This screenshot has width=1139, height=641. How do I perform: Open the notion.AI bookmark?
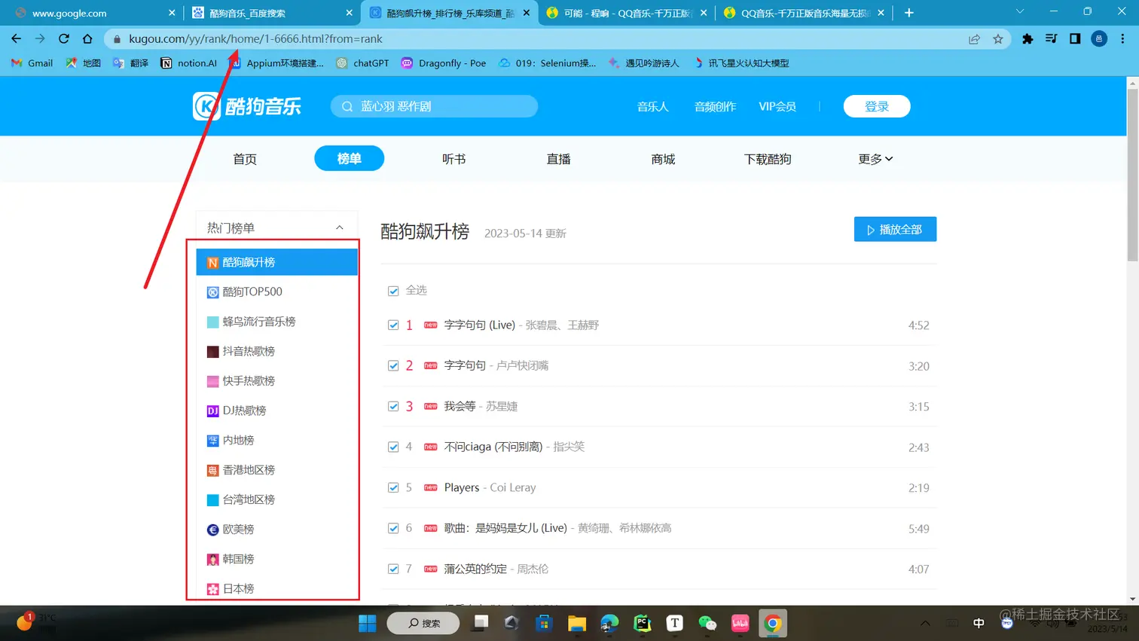pos(188,63)
